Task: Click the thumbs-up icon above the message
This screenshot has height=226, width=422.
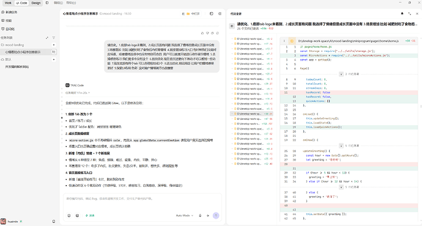Action: 202,33
